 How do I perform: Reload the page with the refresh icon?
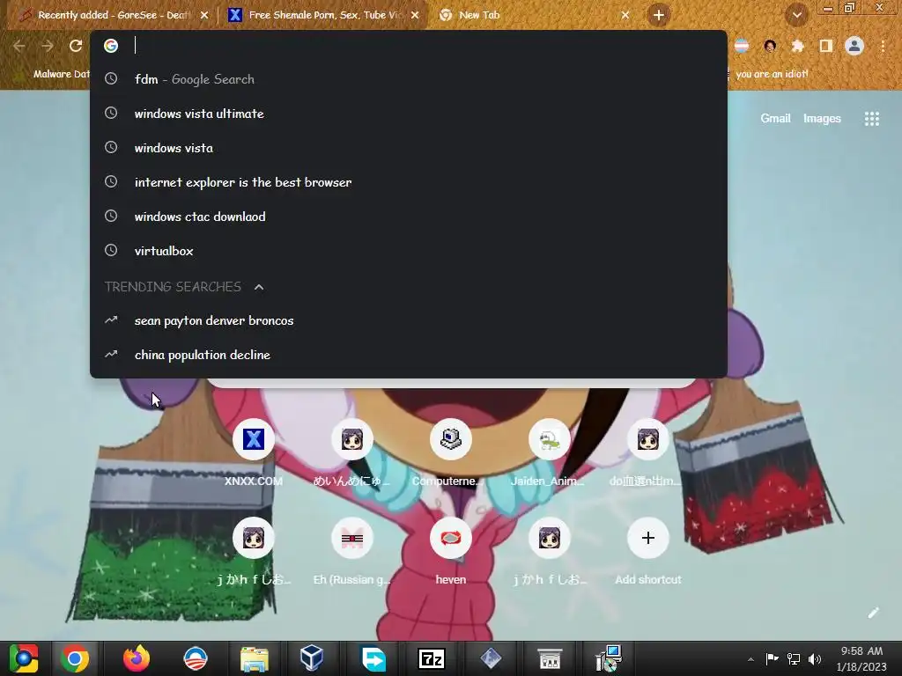(x=76, y=46)
